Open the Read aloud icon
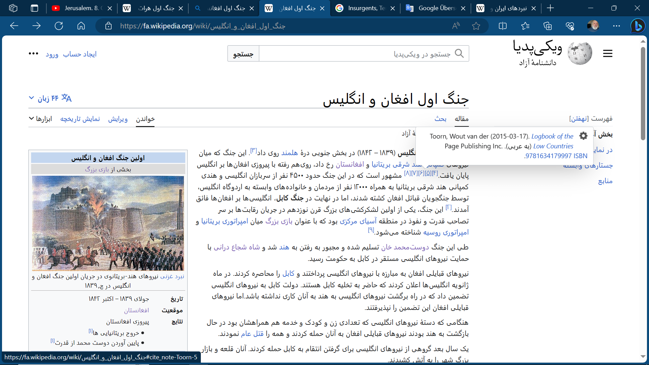The image size is (649, 365). [x=456, y=26]
